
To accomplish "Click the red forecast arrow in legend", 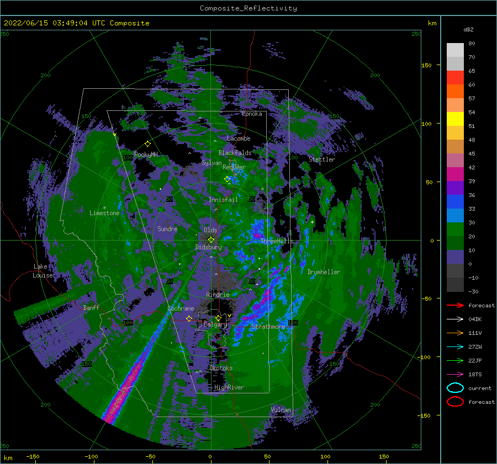I will pos(455,305).
